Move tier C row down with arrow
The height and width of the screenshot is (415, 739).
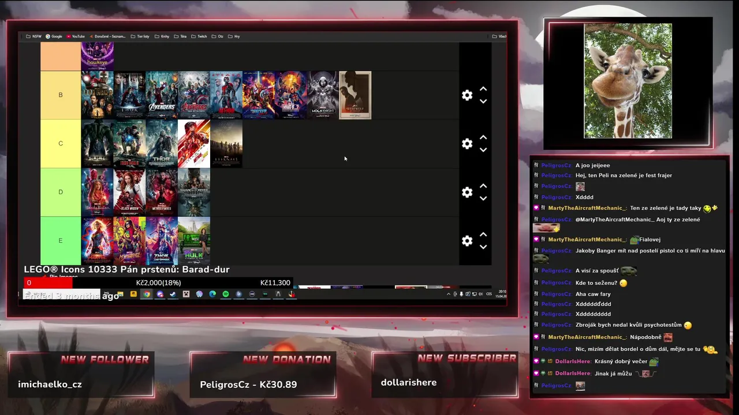point(483,150)
